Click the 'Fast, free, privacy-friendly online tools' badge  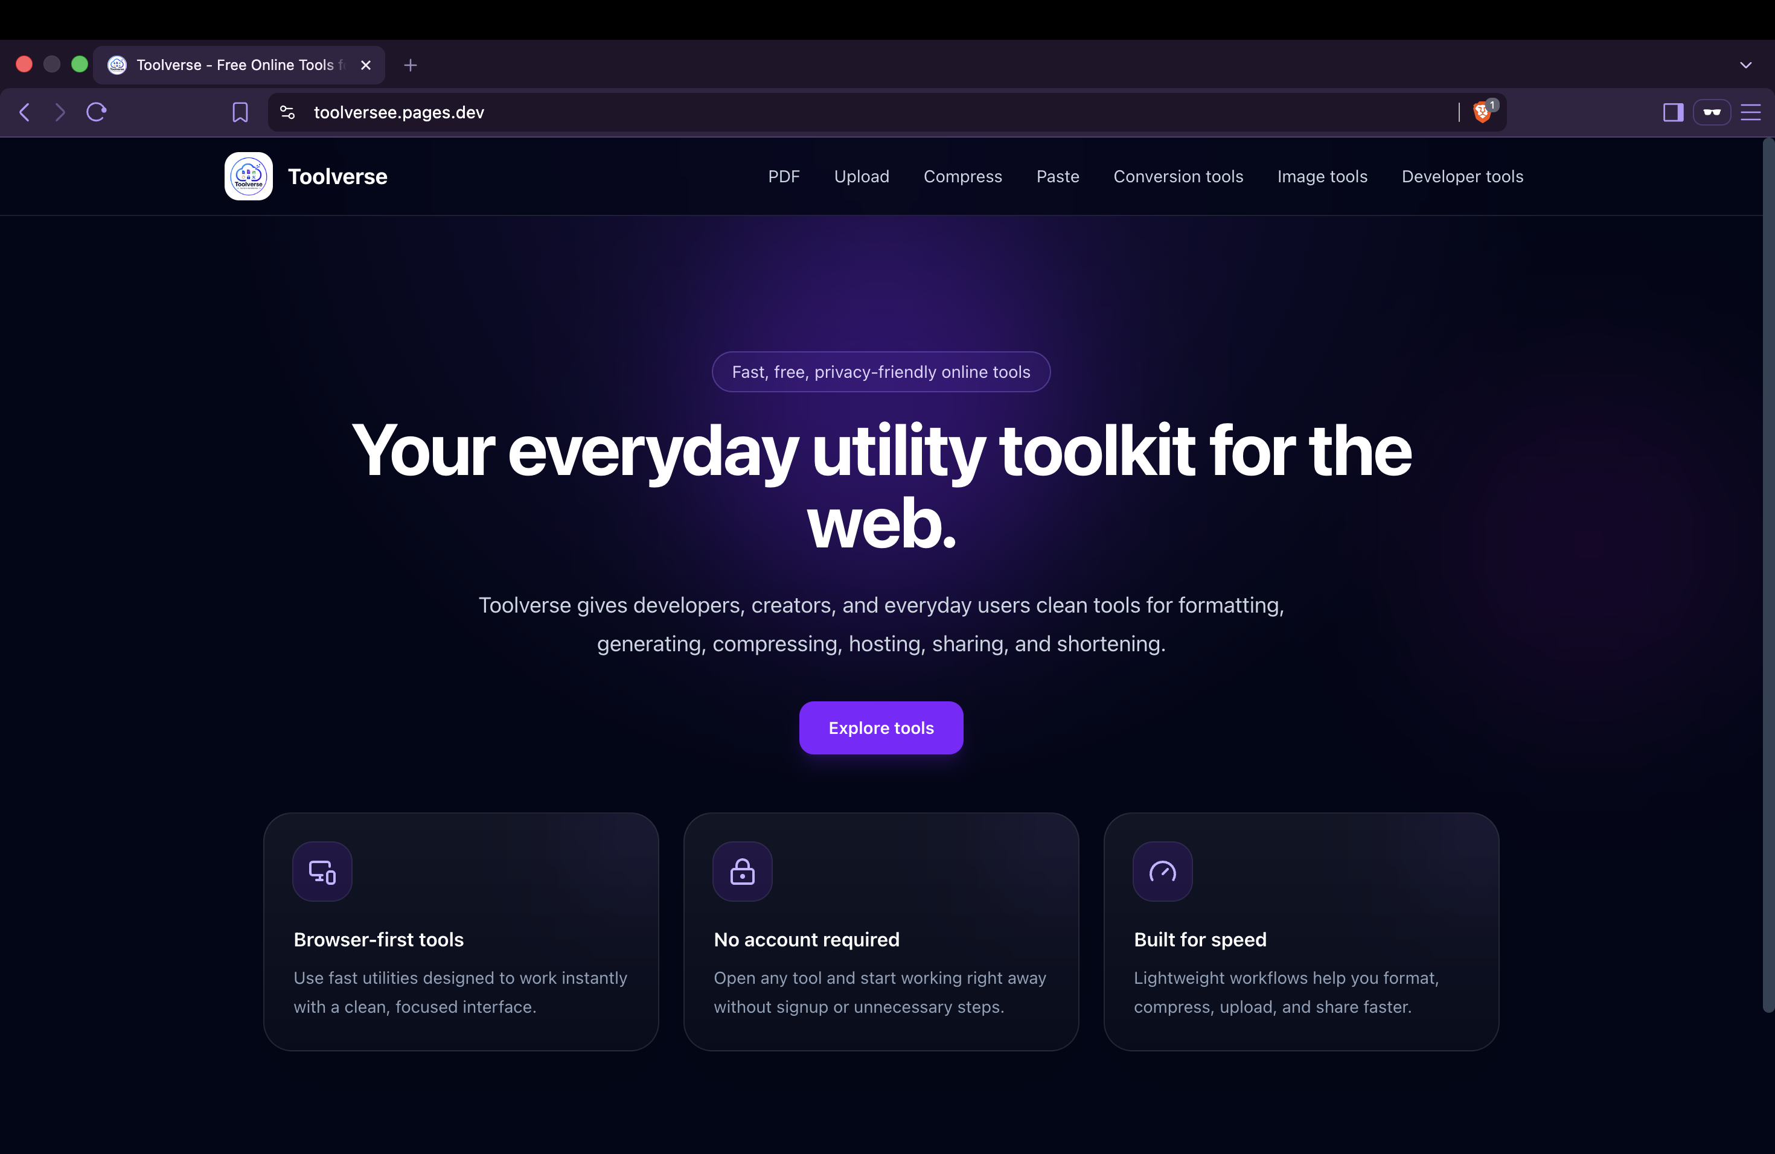click(881, 372)
